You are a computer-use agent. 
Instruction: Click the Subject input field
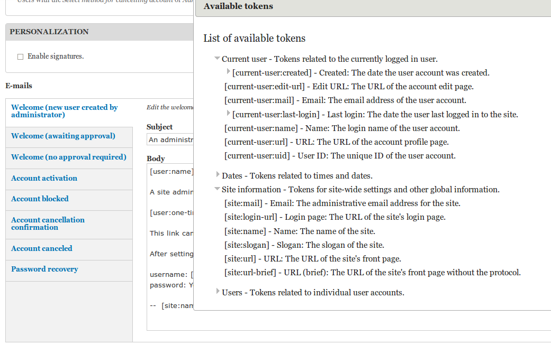170,139
